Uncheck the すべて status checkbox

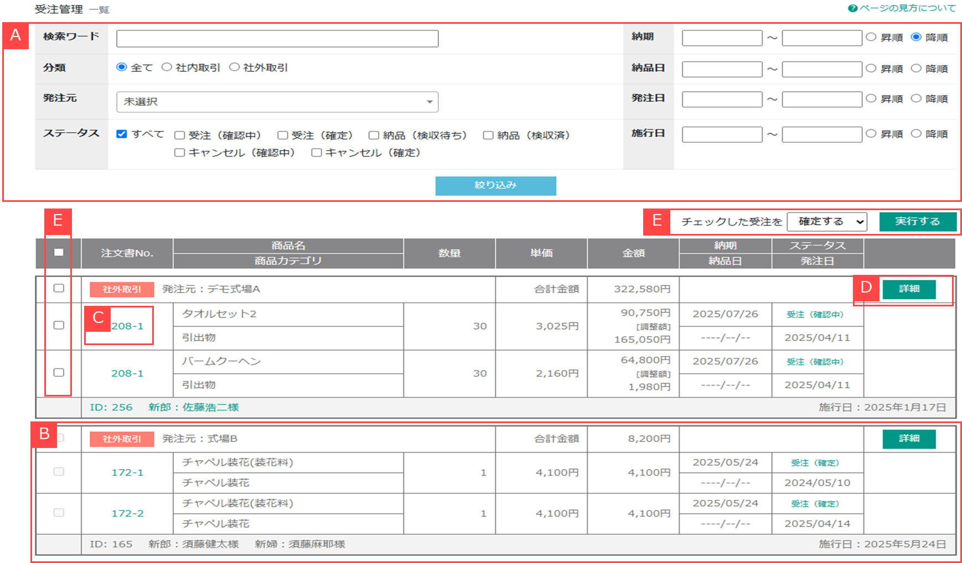122,134
